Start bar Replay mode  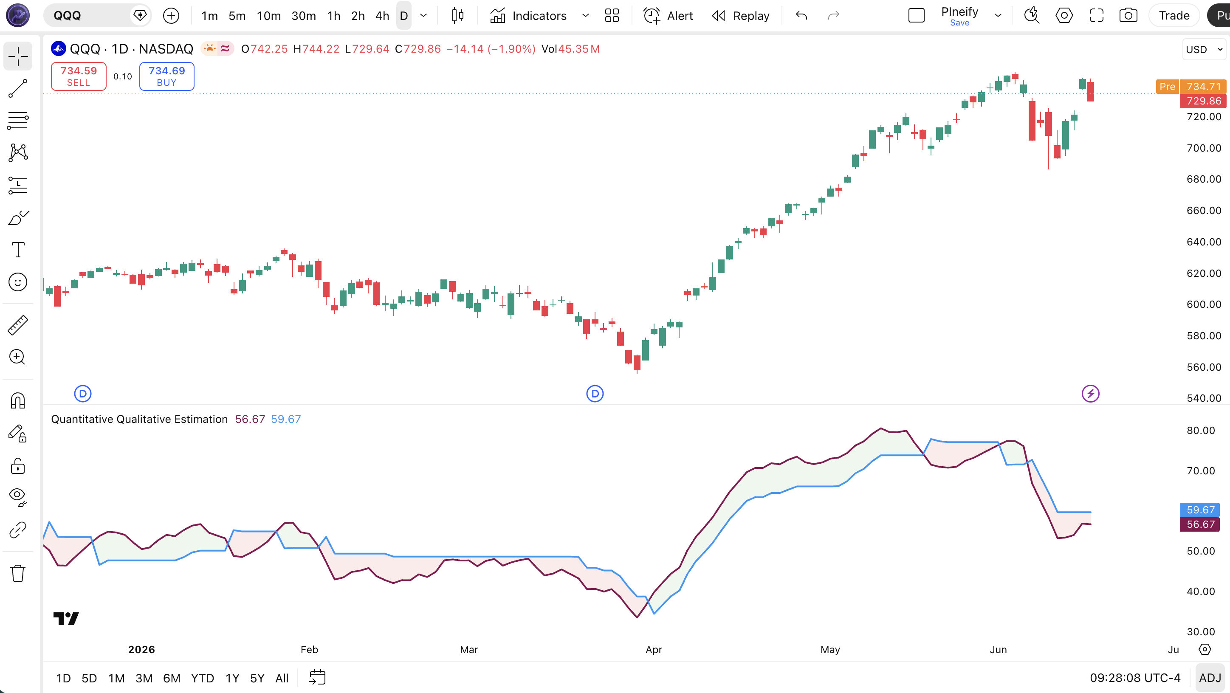tap(741, 16)
